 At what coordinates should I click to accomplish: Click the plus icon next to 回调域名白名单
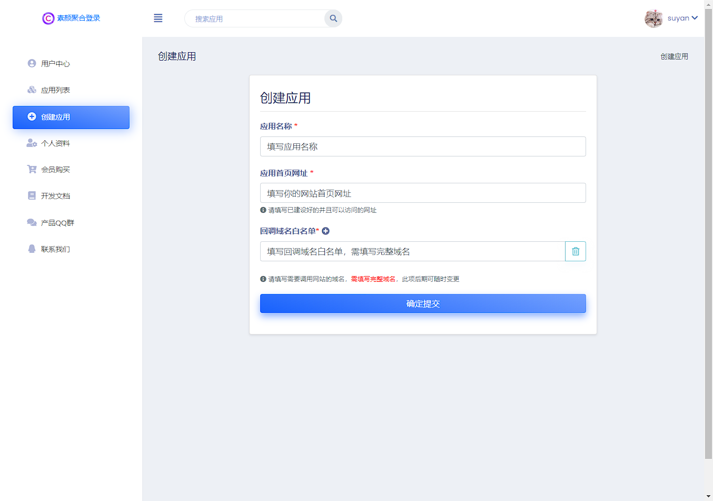click(325, 231)
